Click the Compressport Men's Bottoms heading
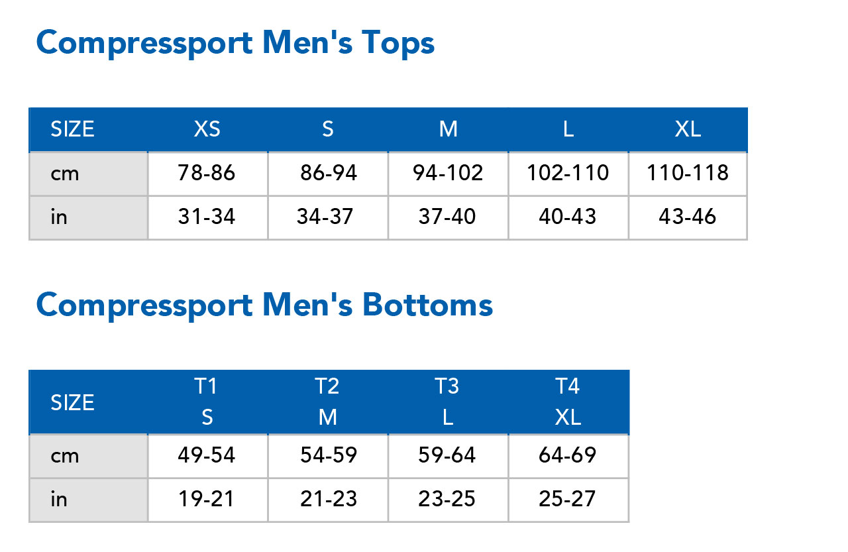 [x=264, y=305]
